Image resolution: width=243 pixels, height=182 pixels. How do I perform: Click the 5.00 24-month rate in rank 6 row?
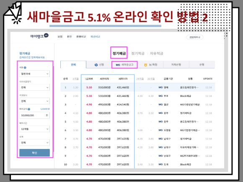[140, 130]
